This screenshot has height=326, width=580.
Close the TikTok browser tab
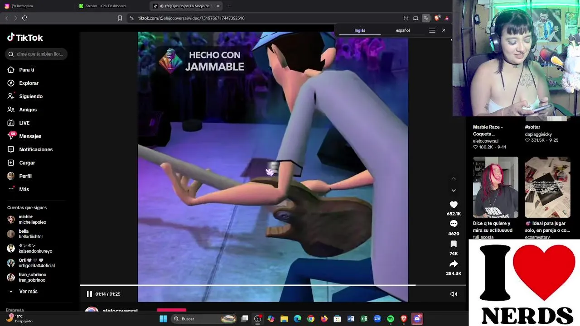click(x=218, y=6)
